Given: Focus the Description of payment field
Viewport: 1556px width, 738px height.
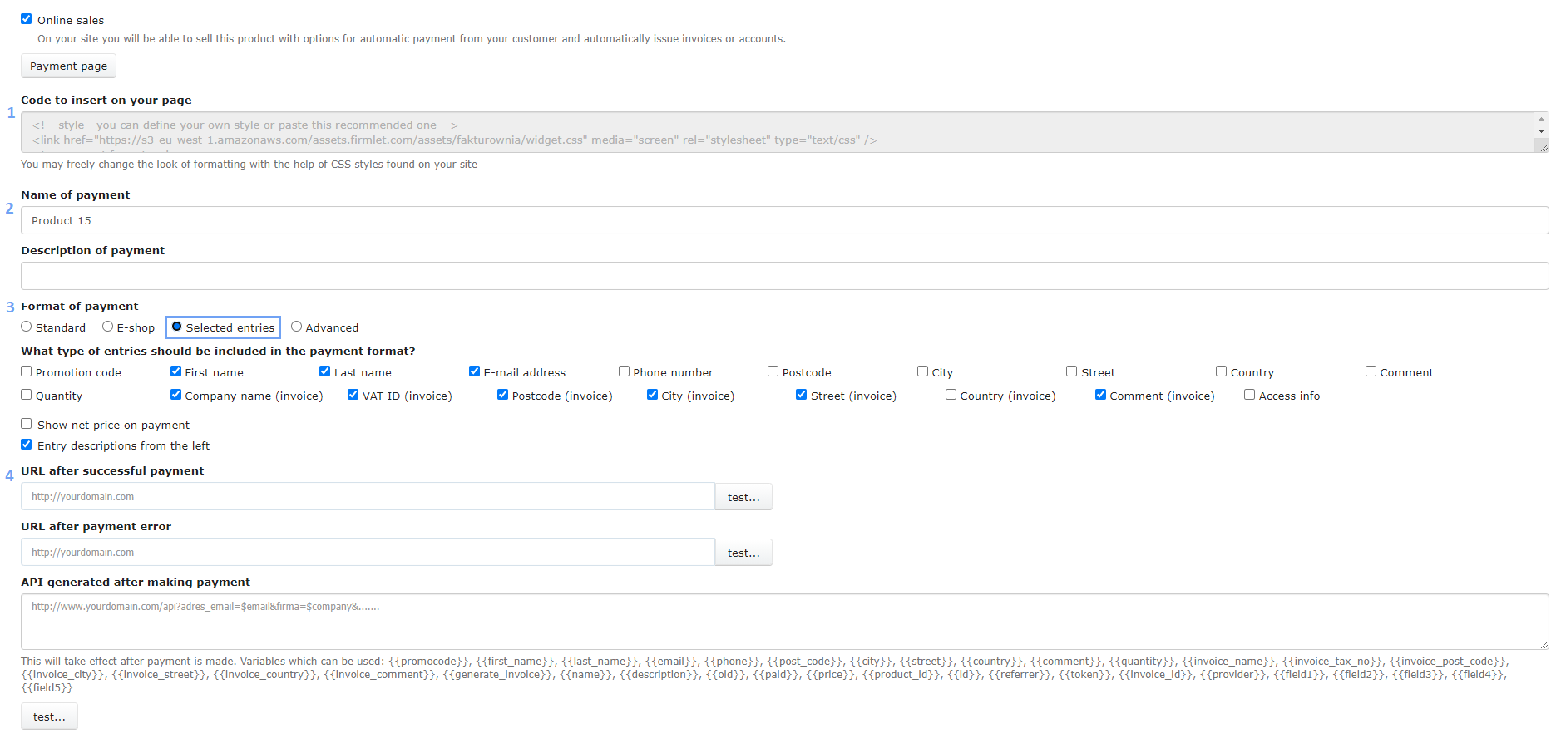Looking at the screenshot, I should pyautogui.click(x=783, y=276).
